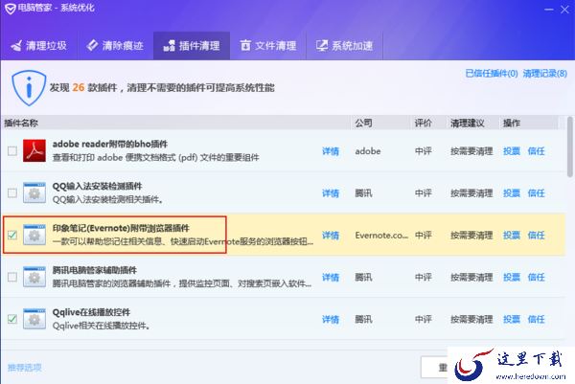Viewport: 575px width, 384px height.
Task: Open the 清理记录(8) link
Action: pyautogui.click(x=545, y=74)
